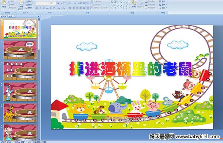Open the font size dropdown
The image size is (223, 143).
[55, 3]
